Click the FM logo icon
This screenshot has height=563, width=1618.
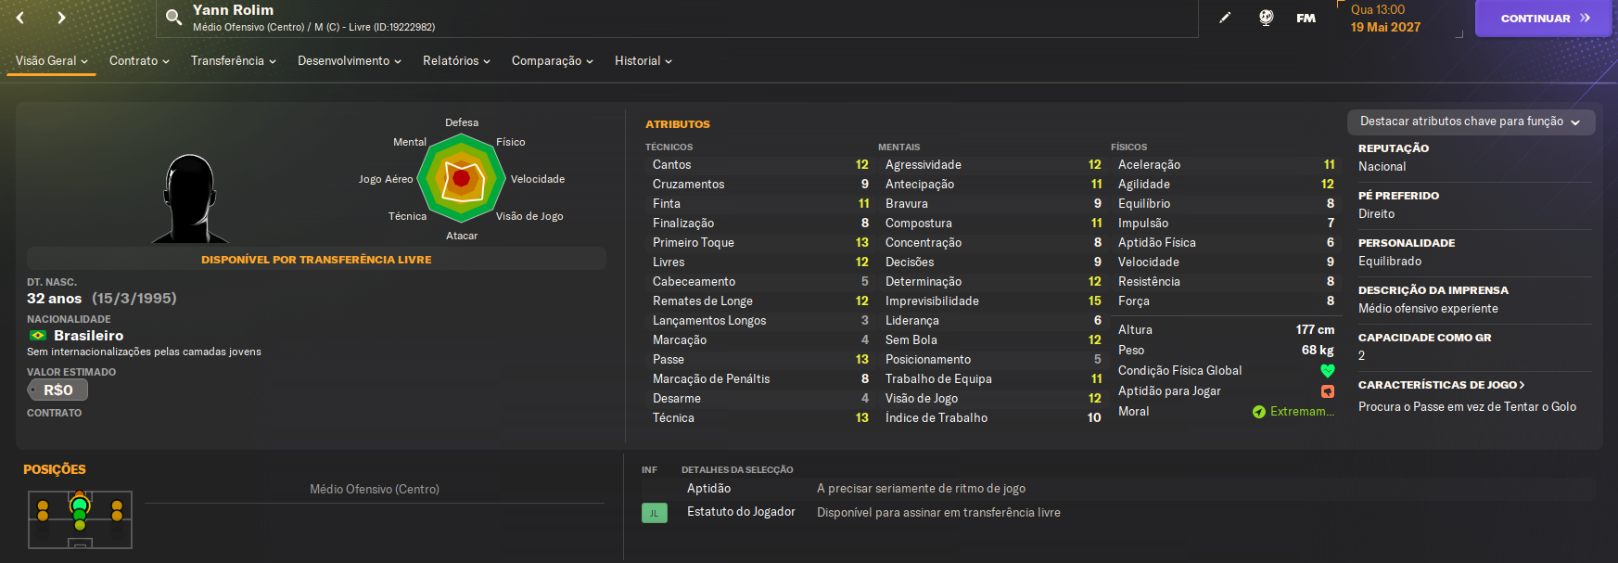click(1306, 18)
